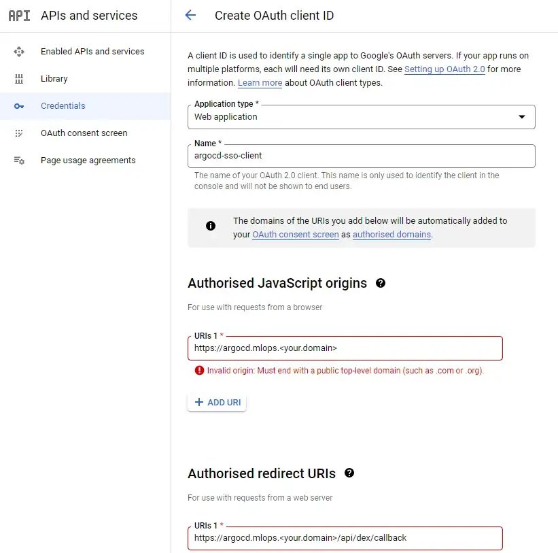Click the OAuth consent screen icon

tap(19, 133)
